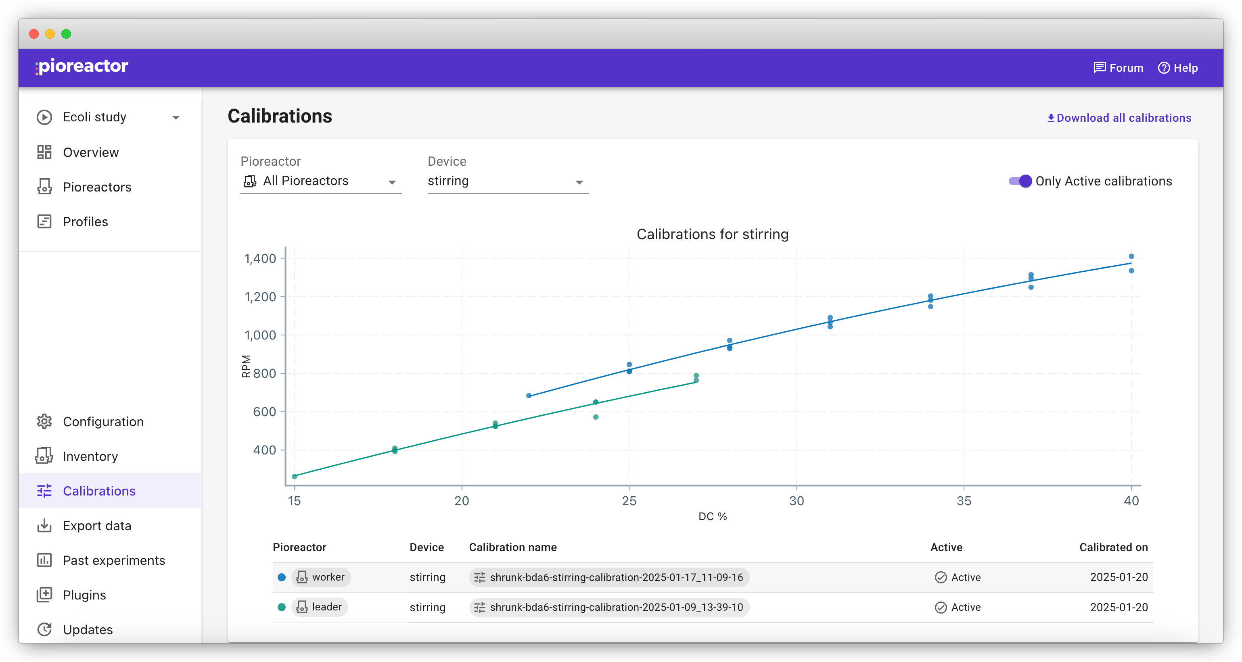The image size is (1242, 662).
Task: Click the blue worker color dot
Action: (282, 577)
